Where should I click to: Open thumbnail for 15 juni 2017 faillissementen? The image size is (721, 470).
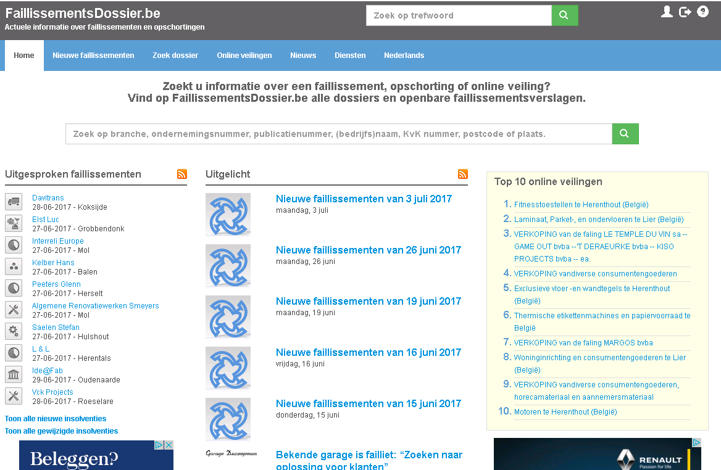tap(228, 419)
